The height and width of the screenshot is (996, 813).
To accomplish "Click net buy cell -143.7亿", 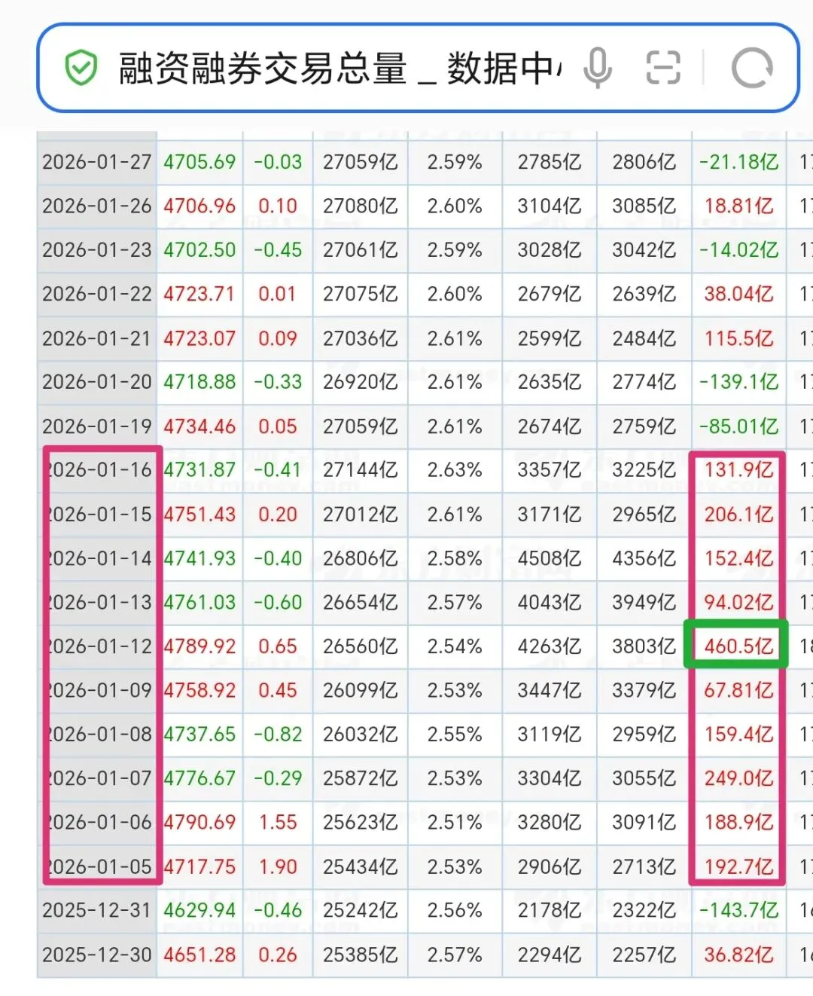I will point(738,911).
